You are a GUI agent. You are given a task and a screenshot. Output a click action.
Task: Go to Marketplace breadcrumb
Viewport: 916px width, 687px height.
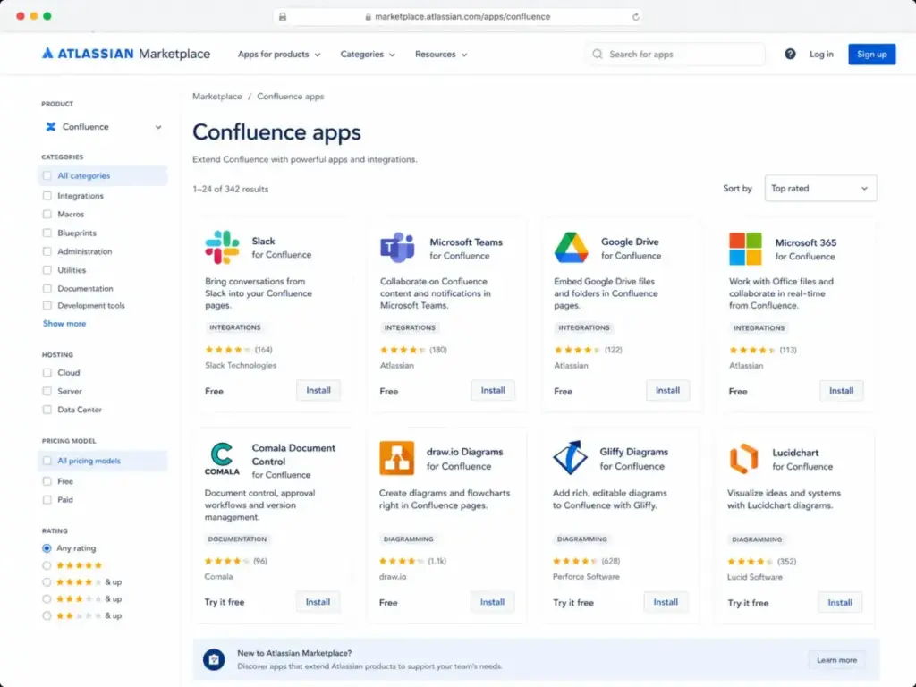pos(216,97)
